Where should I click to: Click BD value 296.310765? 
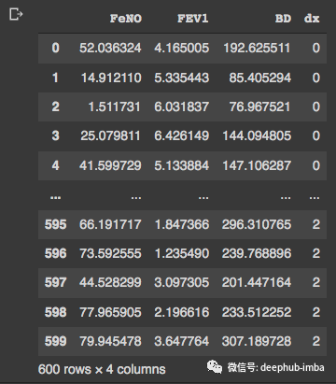pos(257,224)
